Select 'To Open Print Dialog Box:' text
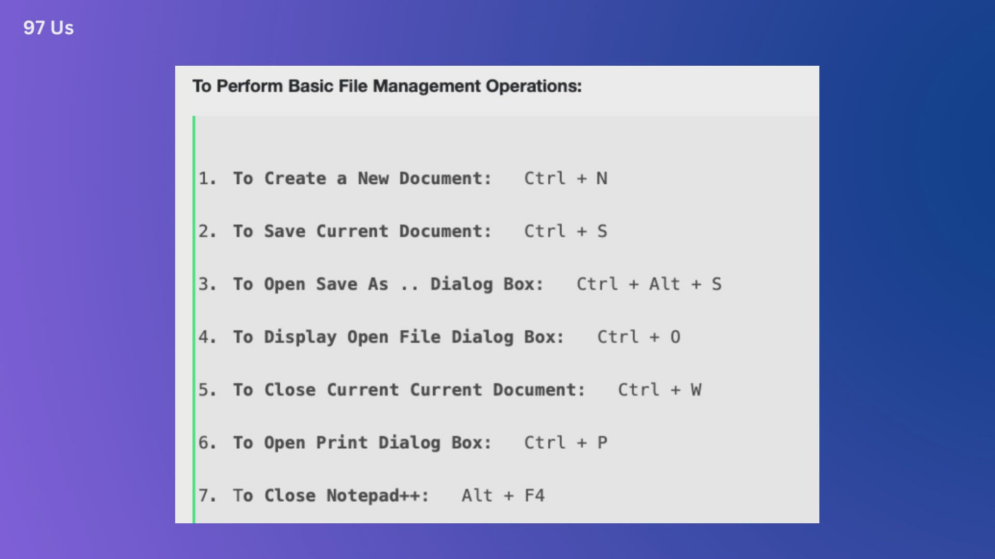Viewport: 995px width, 559px height. point(362,443)
